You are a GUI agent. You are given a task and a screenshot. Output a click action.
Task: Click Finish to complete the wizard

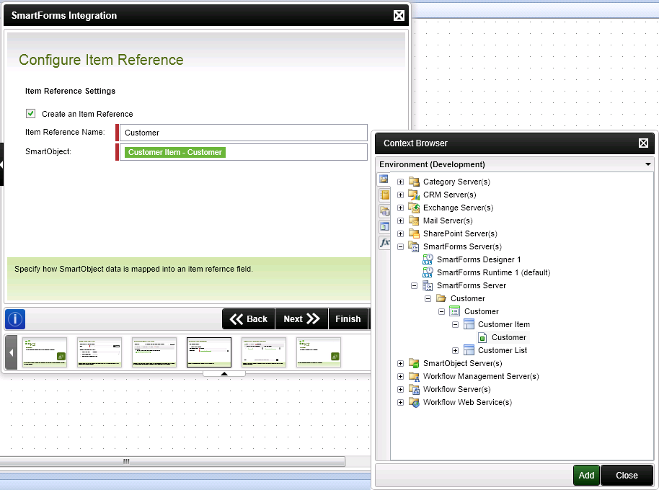click(x=348, y=319)
